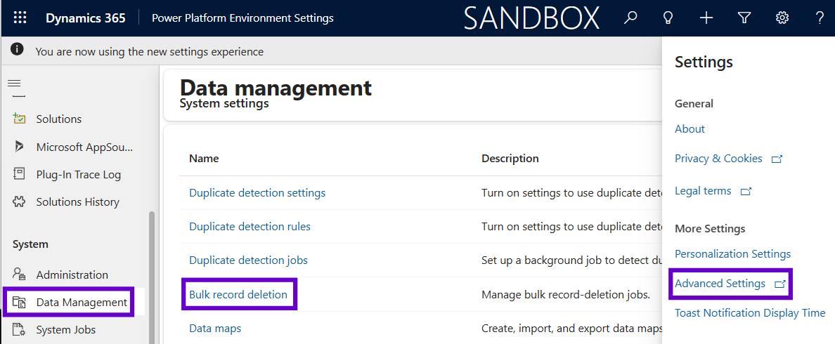Click About in Settings panel

point(690,128)
